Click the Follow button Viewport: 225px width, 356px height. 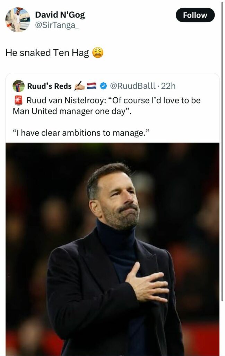pos(195,15)
